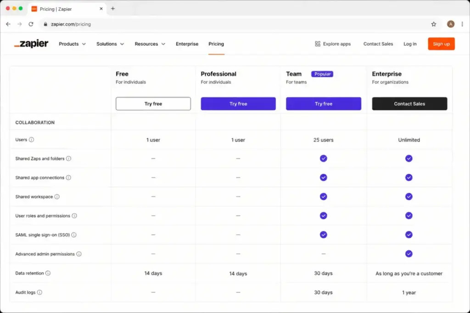Open the browser profile avatar
The width and height of the screenshot is (470, 313).
pos(451,24)
